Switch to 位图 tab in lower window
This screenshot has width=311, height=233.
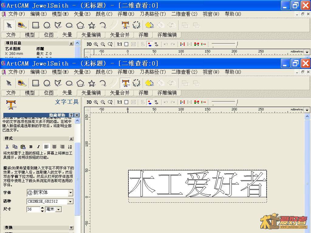click(49, 93)
